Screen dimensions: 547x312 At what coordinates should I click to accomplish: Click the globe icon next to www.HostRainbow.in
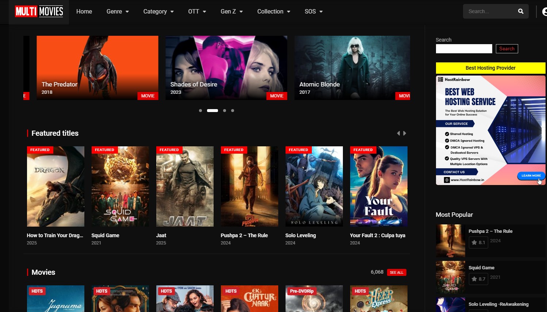point(446,180)
